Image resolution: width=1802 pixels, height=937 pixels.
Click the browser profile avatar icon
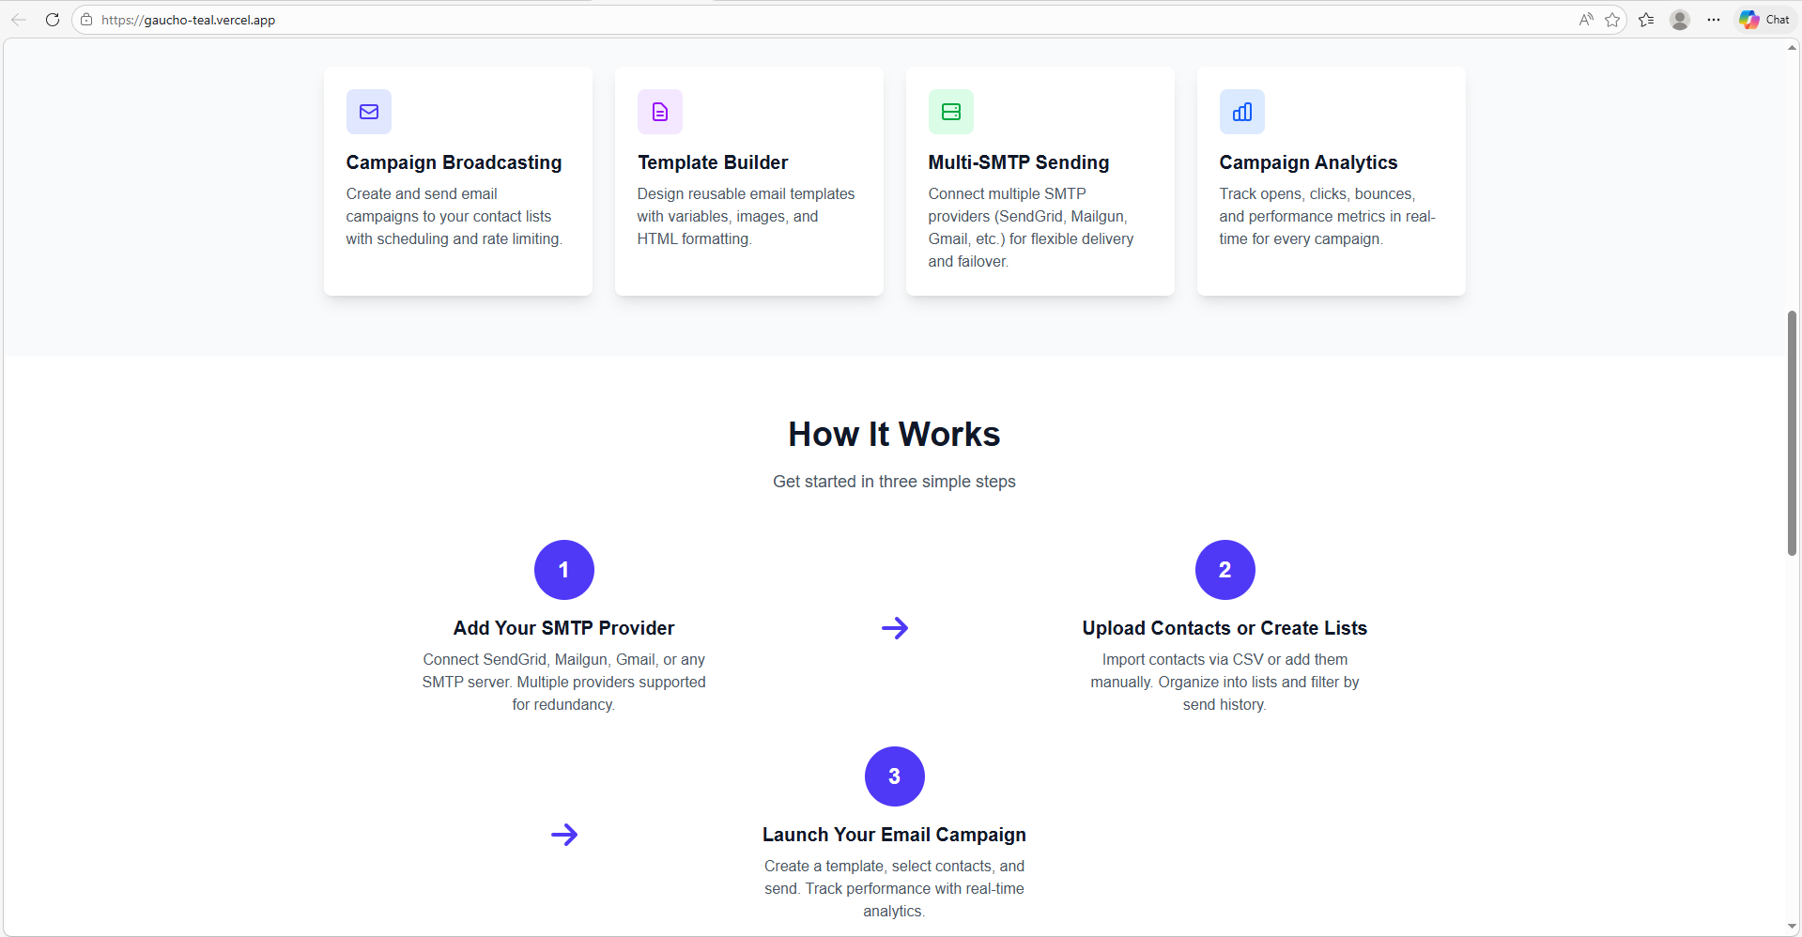1680,19
